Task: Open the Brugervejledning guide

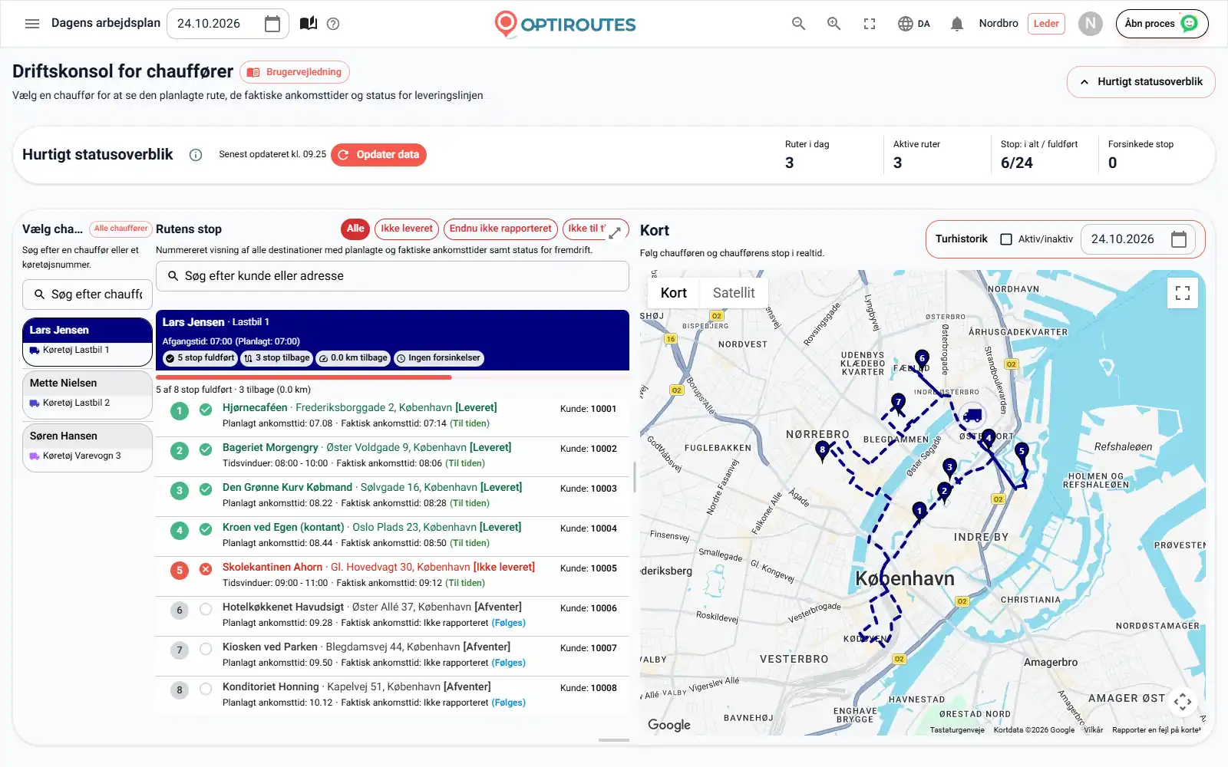Action: point(295,72)
